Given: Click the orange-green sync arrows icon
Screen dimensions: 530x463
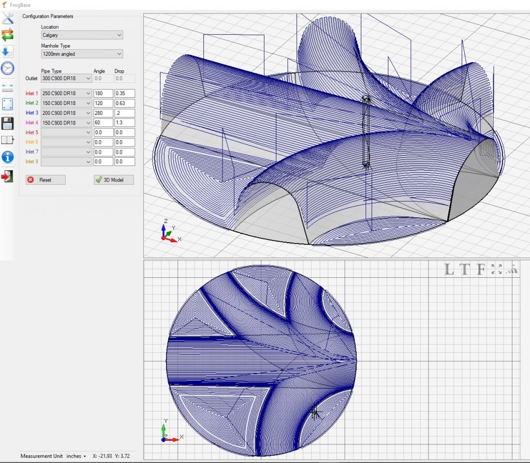Looking at the screenshot, I should click(x=8, y=35).
